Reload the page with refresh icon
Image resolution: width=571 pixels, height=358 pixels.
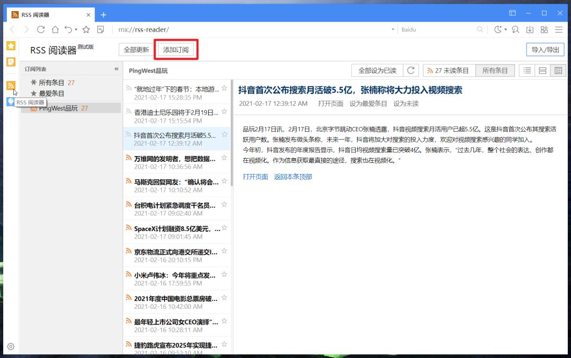41,30
